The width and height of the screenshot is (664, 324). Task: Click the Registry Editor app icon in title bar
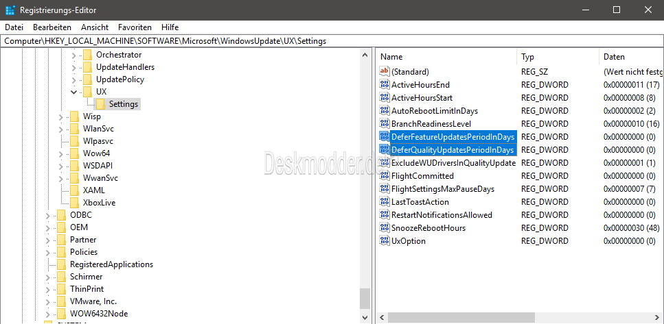10,10
